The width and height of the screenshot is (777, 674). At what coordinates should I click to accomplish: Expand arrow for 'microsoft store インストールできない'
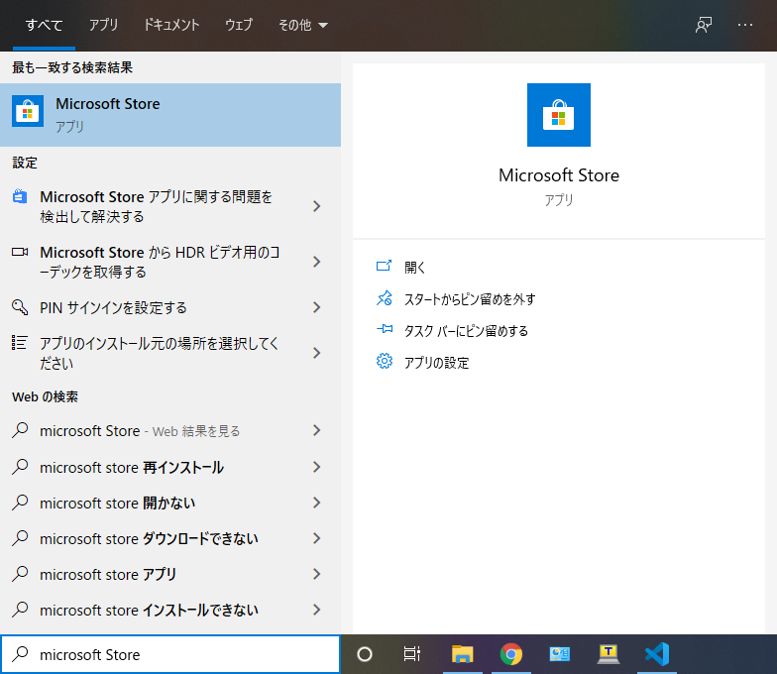click(317, 610)
